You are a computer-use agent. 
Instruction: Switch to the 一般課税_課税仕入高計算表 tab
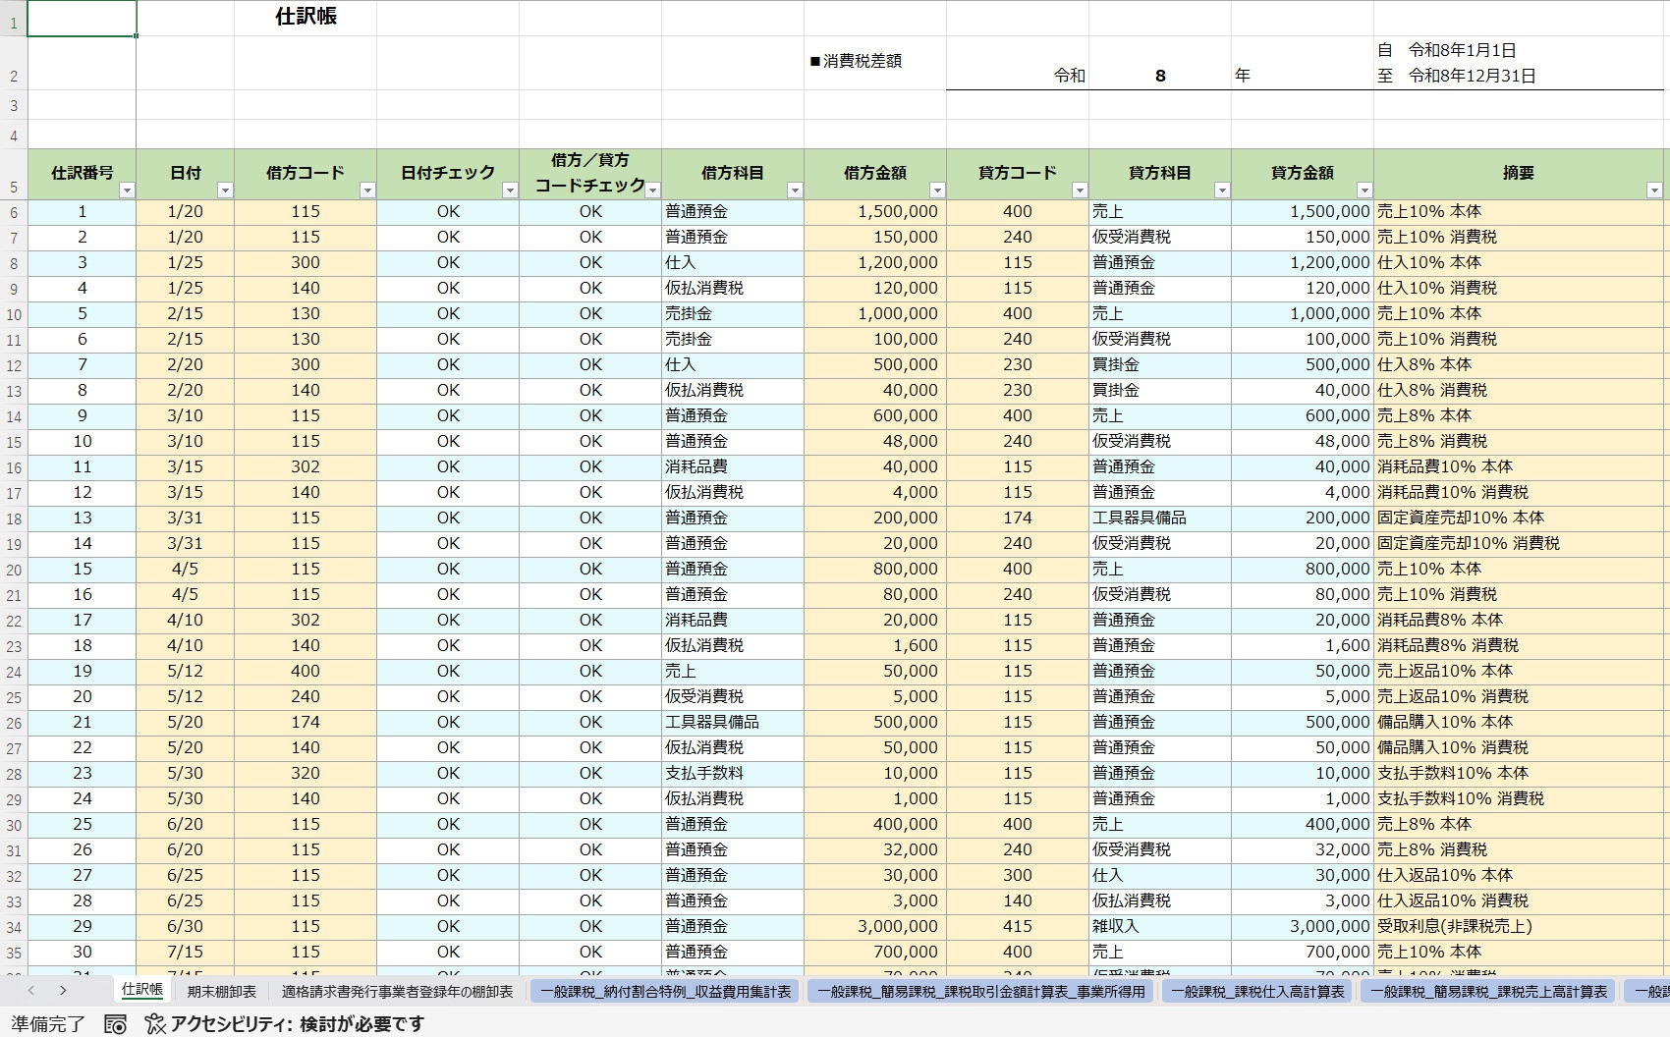1257,992
